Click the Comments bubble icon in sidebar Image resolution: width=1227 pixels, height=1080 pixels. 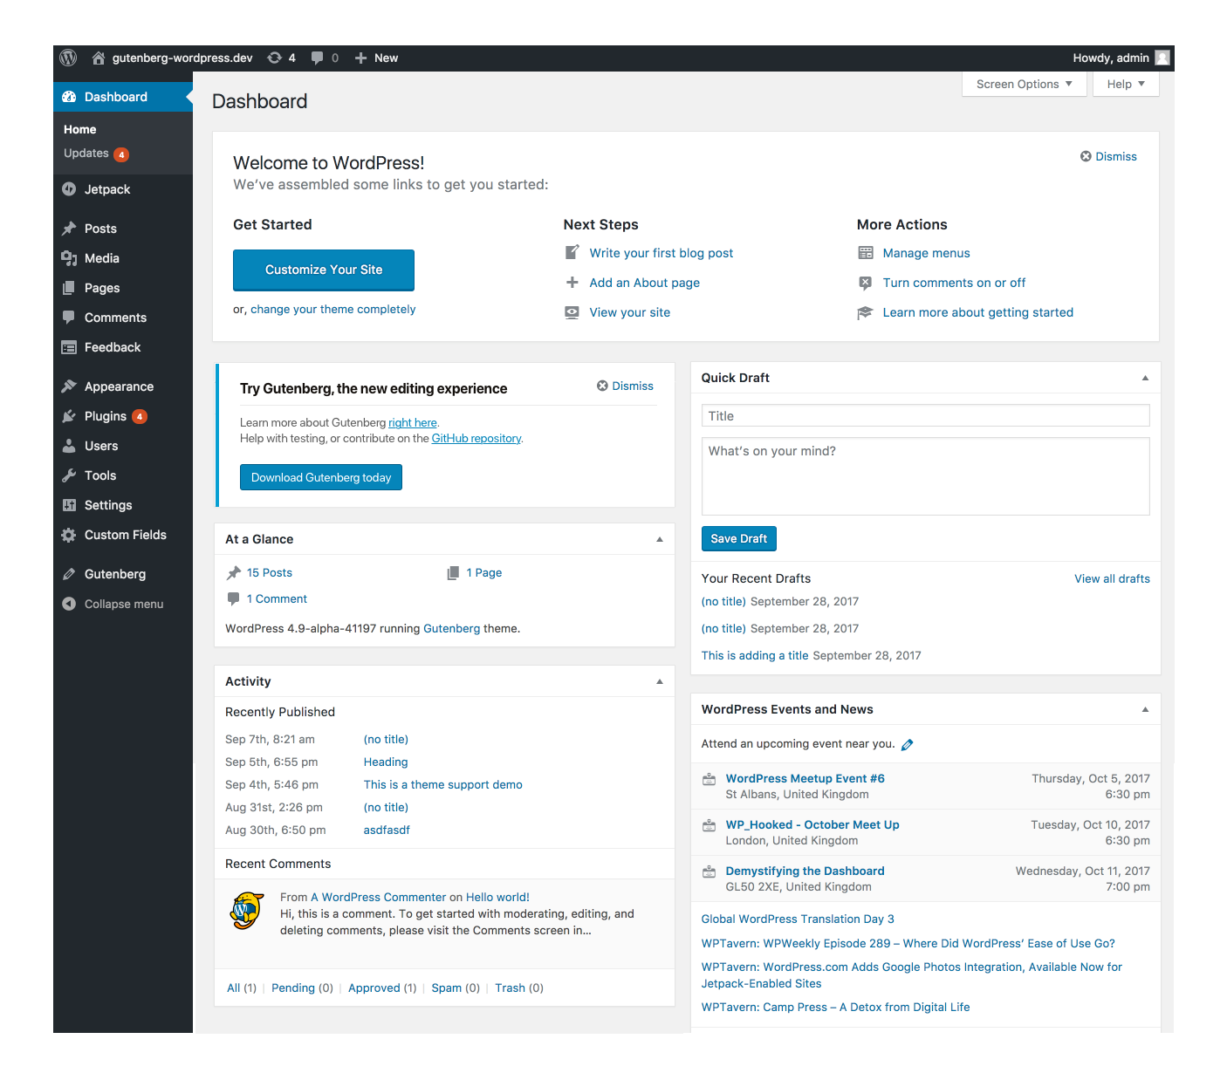click(x=69, y=318)
